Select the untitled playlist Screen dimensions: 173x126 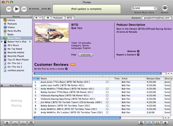pos(16,70)
